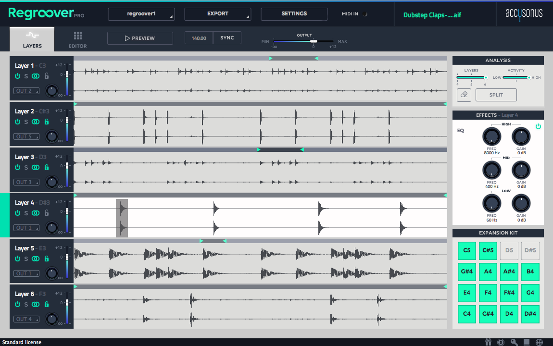Open Layer 6 OUT 4 output dropdown

pos(26,319)
